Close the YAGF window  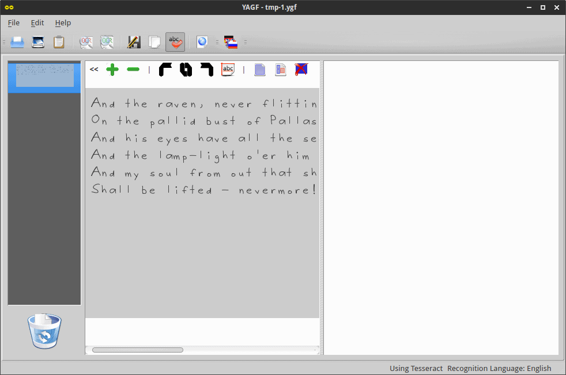[x=557, y=7]
